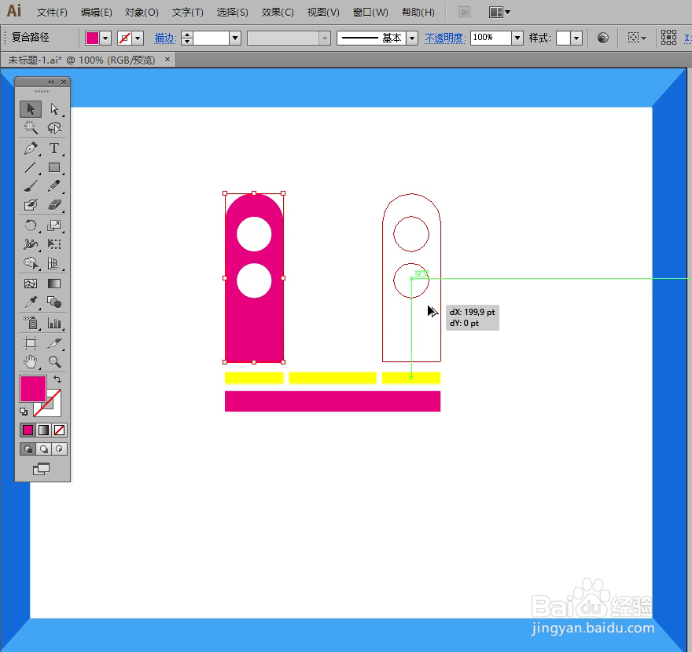692x652 pixels.
Task: Select the Blob Brush tool
Action: coord(31,204)
